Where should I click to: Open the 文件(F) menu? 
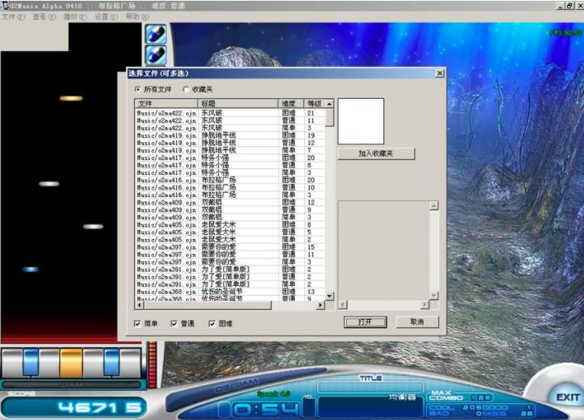pos(13,17)
